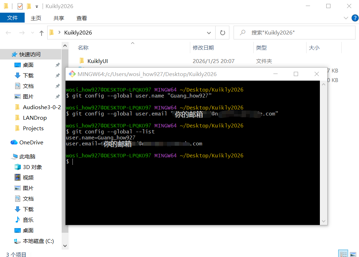This screenshot has width=359, height=257.
Task: Open the Projects folder in sidebar
Action: click(x=33, y=128)
